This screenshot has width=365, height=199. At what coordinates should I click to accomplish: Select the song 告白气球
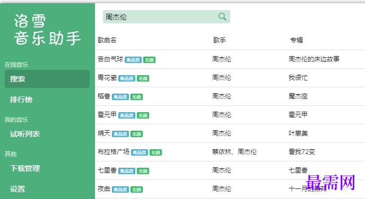click(110, 59)
